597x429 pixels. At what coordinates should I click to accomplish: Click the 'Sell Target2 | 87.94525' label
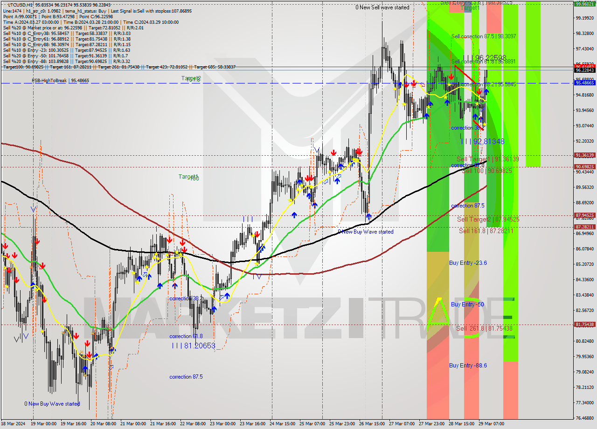tap(488, 219)
